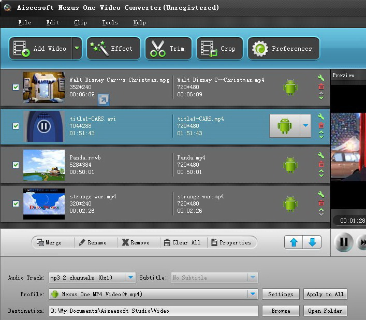Uncheck the Panda.rmvb checkbox
366x320 pixels.
[16, 165]
